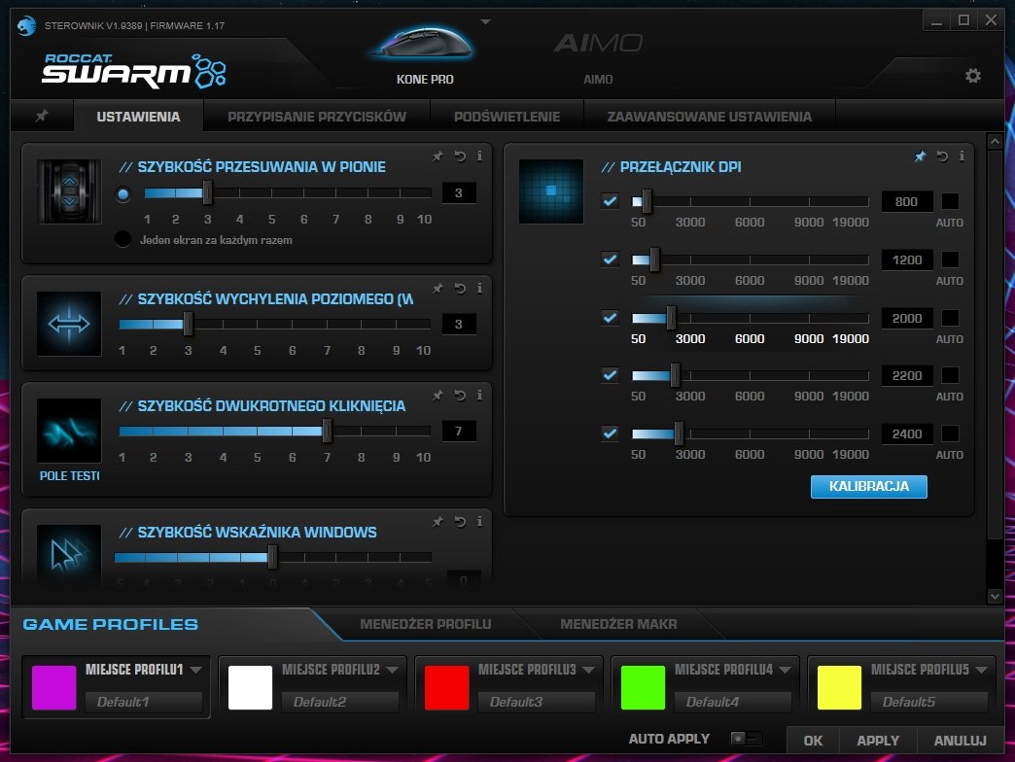Screen dimensions: 1015x762
Task: Confirm with the OK button
Action: pyautogui.click(x=813, y=740)
